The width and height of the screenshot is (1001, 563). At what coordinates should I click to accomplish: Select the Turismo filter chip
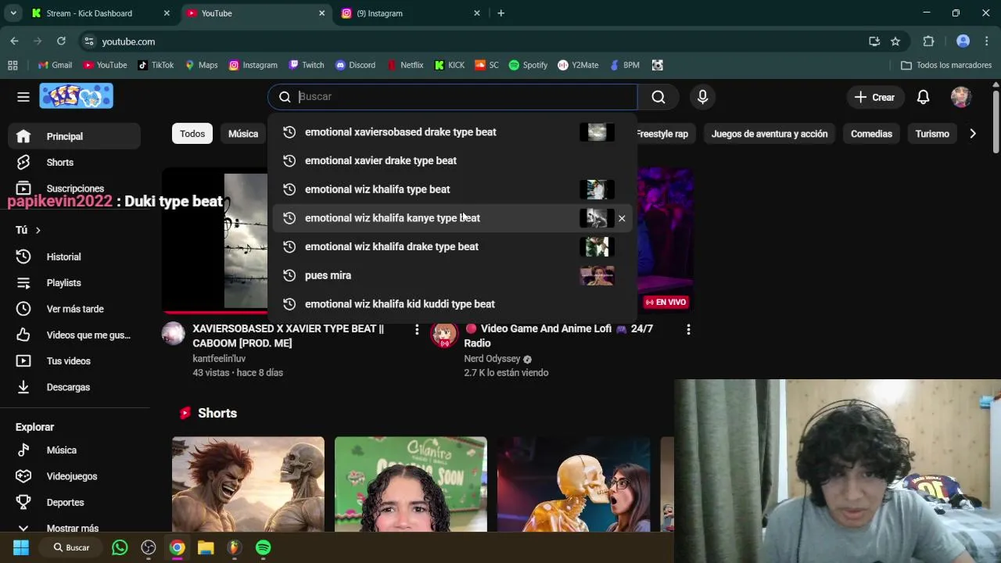(x=932, y=134)
